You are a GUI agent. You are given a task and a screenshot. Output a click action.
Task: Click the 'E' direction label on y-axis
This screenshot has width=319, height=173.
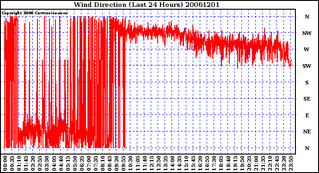(x=307, y=115)
